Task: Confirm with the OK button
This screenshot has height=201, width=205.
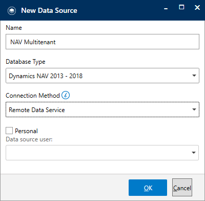Action: (x=148, y=188)
